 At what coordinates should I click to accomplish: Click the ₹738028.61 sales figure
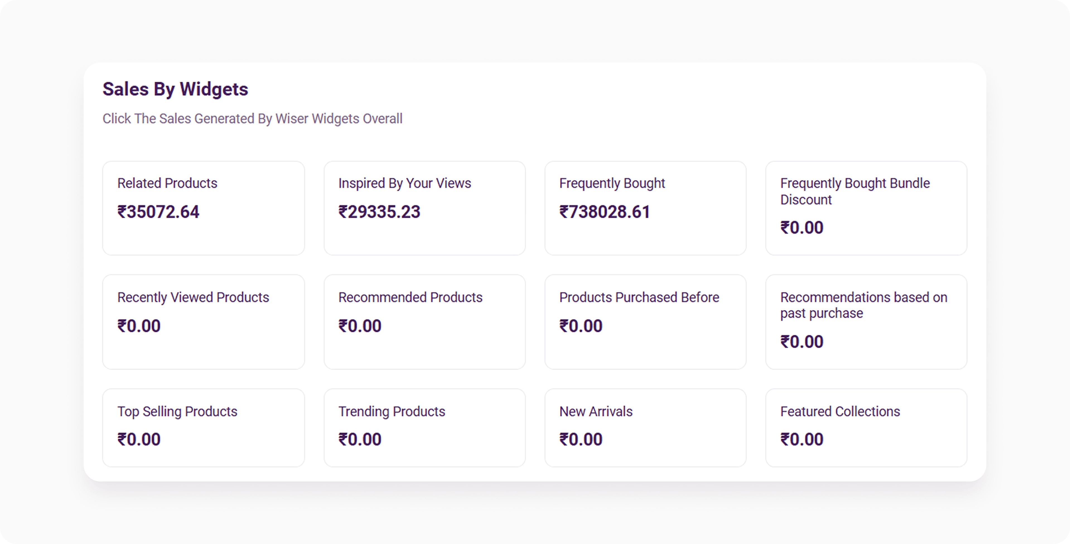(x=605, y=212)
